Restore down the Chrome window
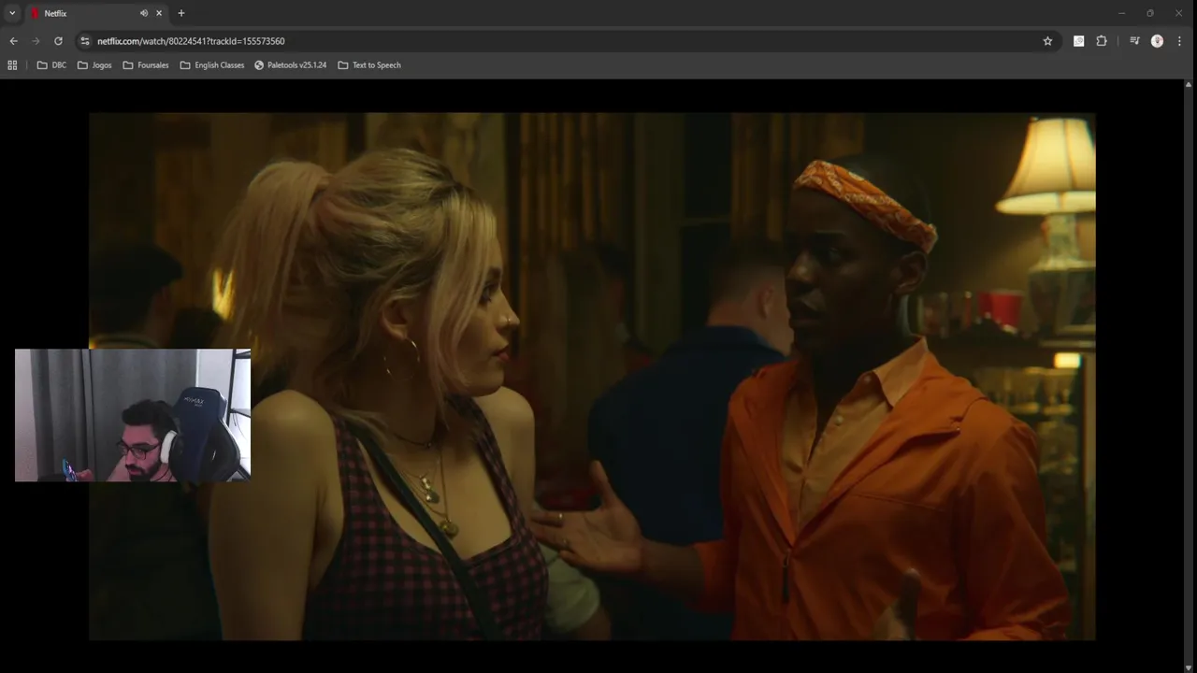The height and width of the screenshot is (673, 1197). (x=1150, y=13)
